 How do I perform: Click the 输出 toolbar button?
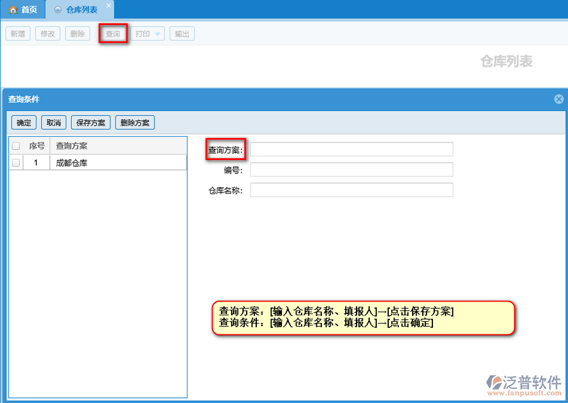(182, 34)
